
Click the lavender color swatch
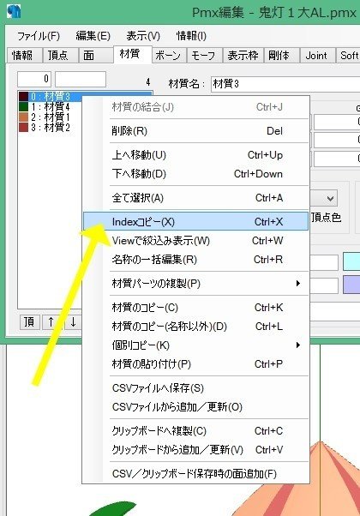[x=351, y=285]
